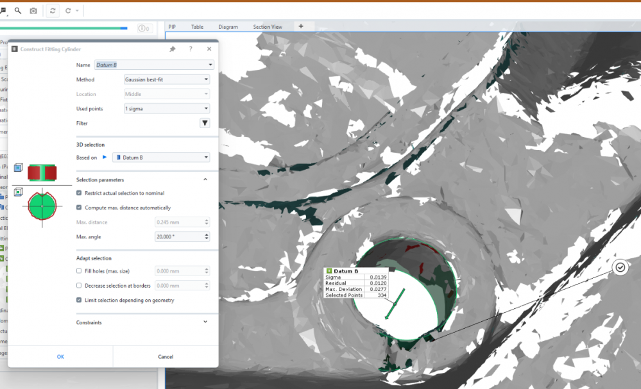Click the Datum B label icon in viewport
641x389 pixels.
329,271
